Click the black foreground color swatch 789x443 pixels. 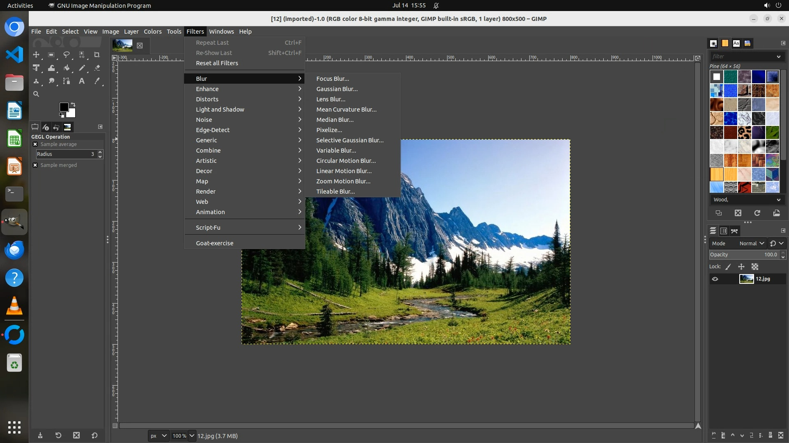(63, 107)
